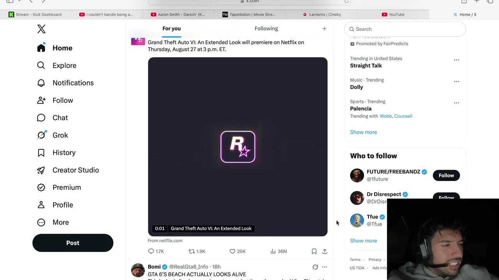The width and height of the screenshot is (499, 280).
Task: Reply to the GTA VI post (1.7K)
Action: (156, 251)
